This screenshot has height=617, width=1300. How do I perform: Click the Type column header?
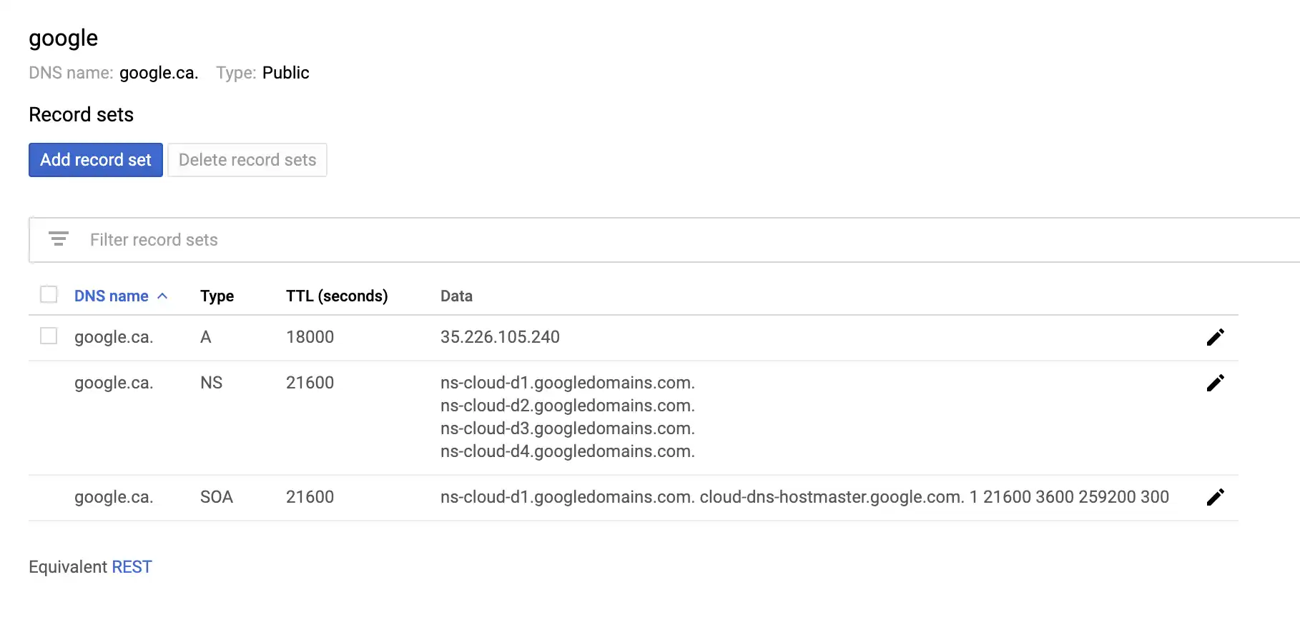[x=217, y=296]
